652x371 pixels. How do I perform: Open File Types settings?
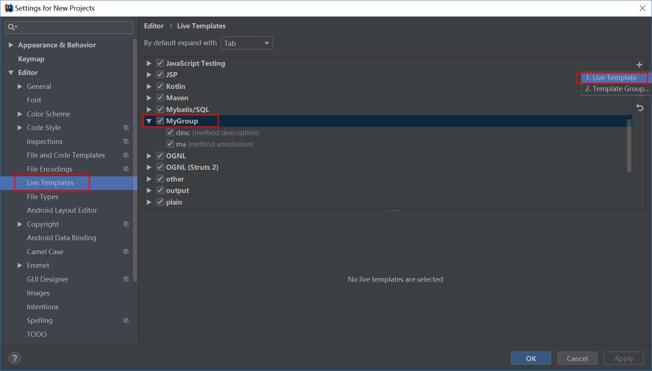42,197
